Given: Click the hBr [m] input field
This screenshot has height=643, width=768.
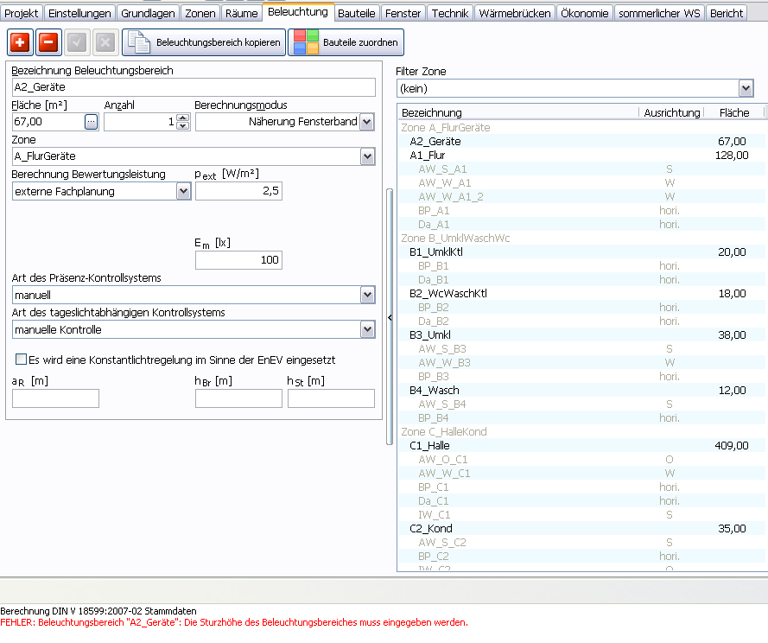Looking at the screenshot, I should point(238,398).
